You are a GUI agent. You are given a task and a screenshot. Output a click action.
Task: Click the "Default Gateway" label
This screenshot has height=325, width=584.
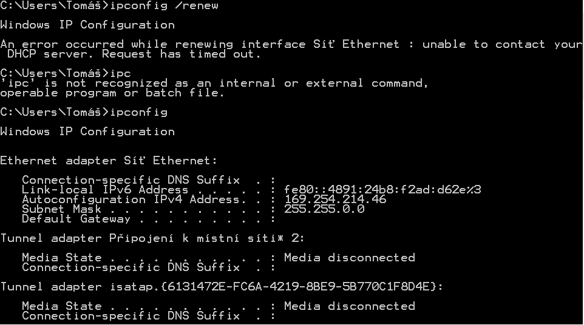(x=76, y=219)
